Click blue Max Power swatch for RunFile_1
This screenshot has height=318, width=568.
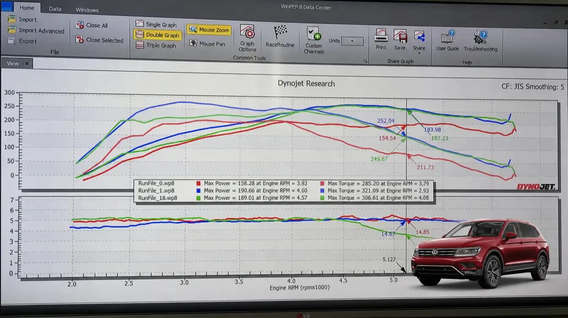click(x=198, y=190)
